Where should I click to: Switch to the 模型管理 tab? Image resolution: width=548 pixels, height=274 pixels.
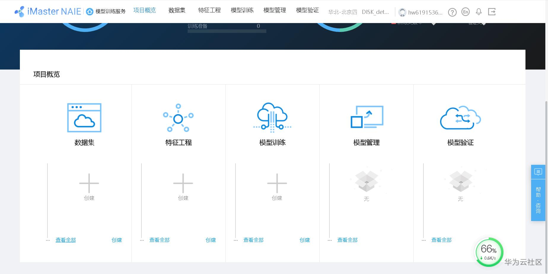pos(275,10)
